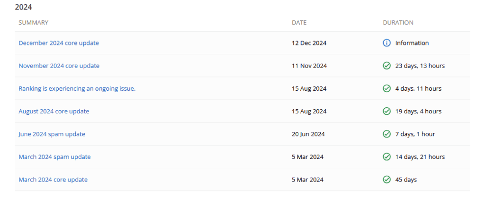Open the March 2024 spam update link
The height and width of the screenshot is (198, 485).
tap(55, 157)
